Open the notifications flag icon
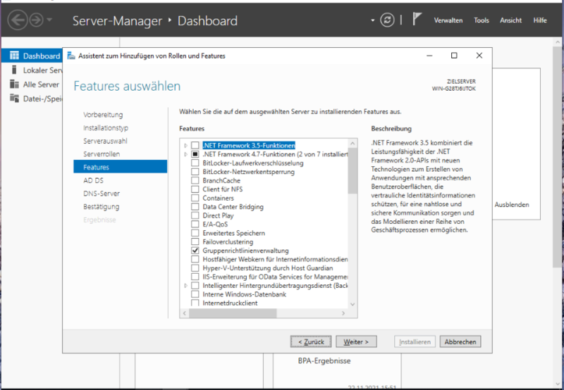The width and height of the screenshot is (564, 390). (x=417, y=20)
